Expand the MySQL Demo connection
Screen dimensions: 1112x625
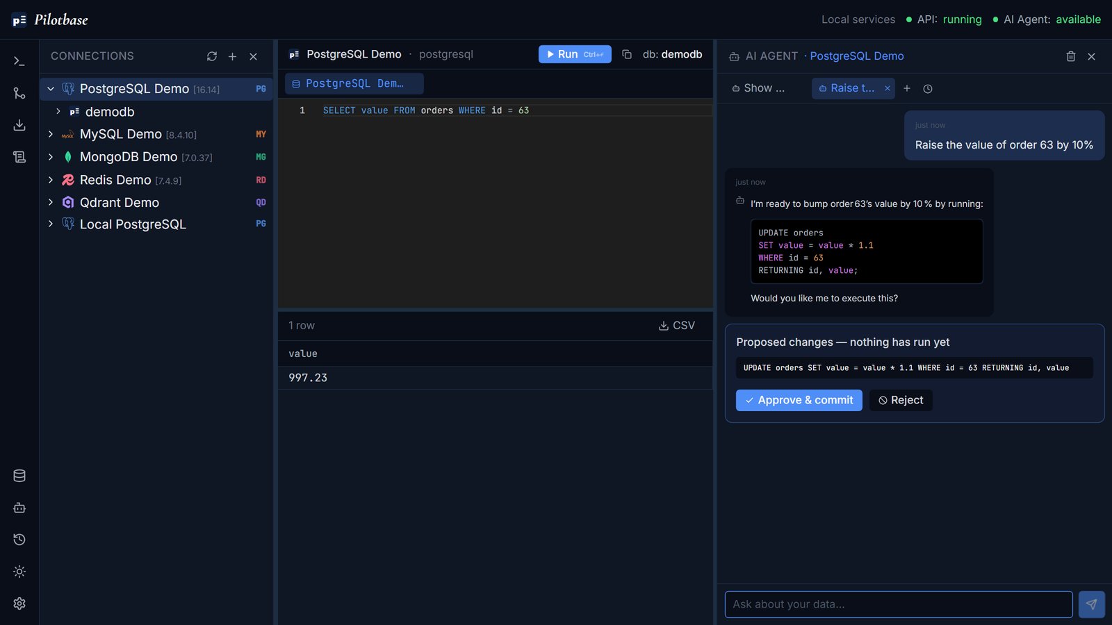pos(51,134)
